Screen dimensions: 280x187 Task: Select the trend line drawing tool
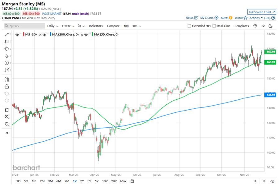point(7,34)
